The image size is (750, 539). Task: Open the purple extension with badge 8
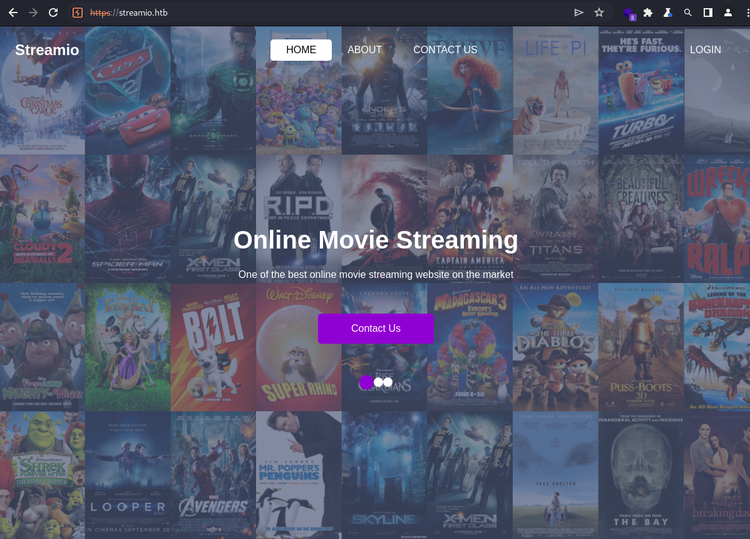coord(629,13)
